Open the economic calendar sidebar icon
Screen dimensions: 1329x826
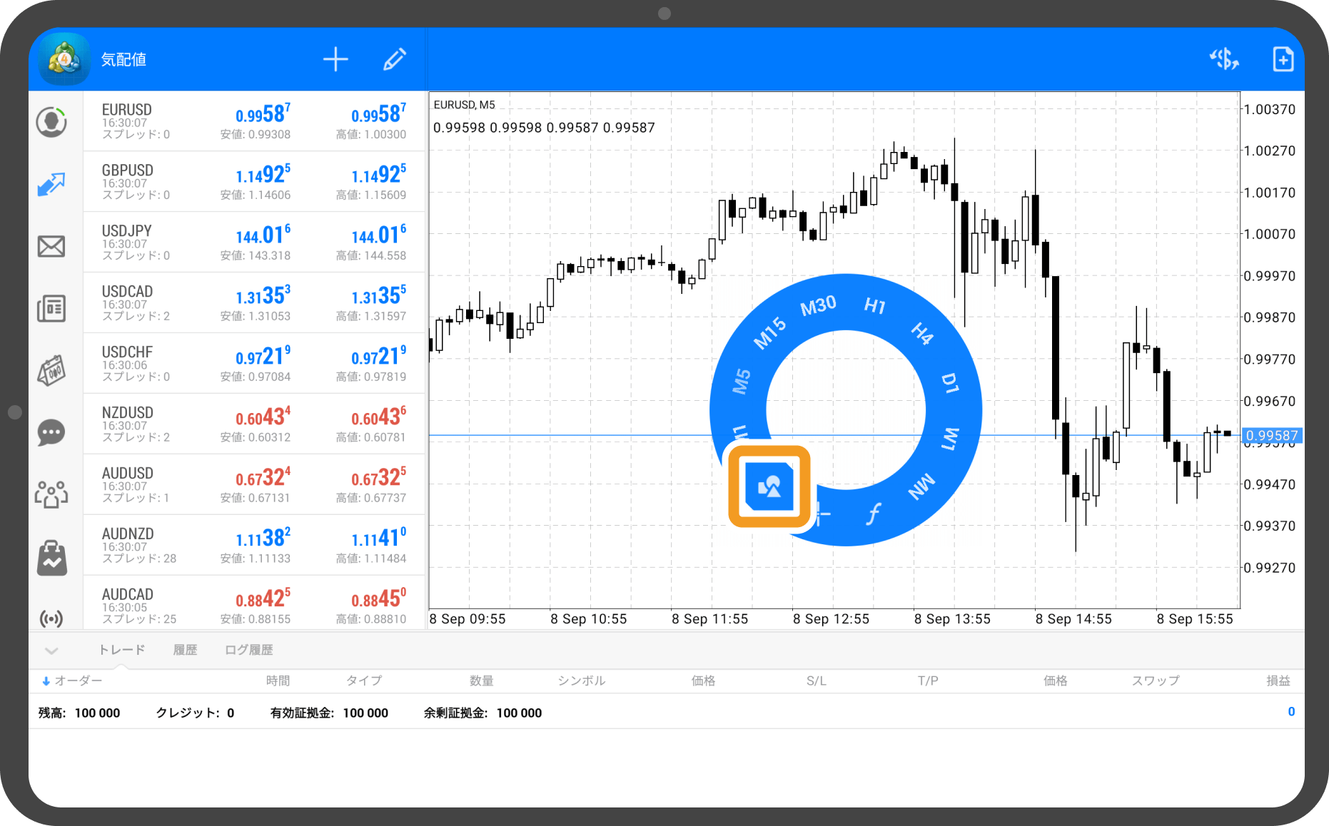[x=51, y=370]
